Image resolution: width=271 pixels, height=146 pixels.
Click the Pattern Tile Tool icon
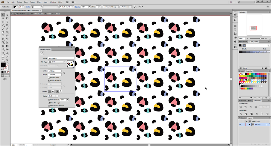(42, 53)
